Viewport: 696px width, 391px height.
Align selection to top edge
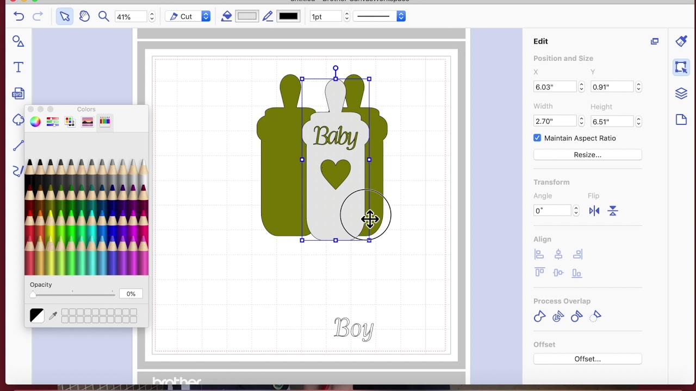click(x=539, y=273)
